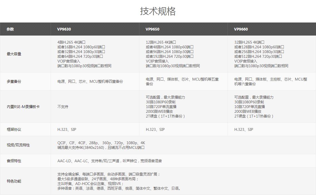
Task: Select the VP9650 column header
Action: [x=152, y=29]
